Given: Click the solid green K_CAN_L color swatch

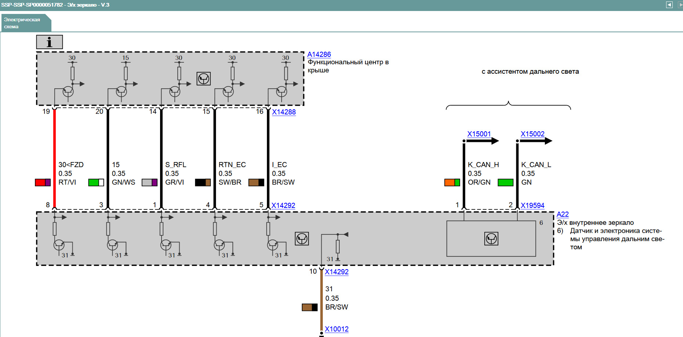Looking at the screenshot, I should point(505,182).
